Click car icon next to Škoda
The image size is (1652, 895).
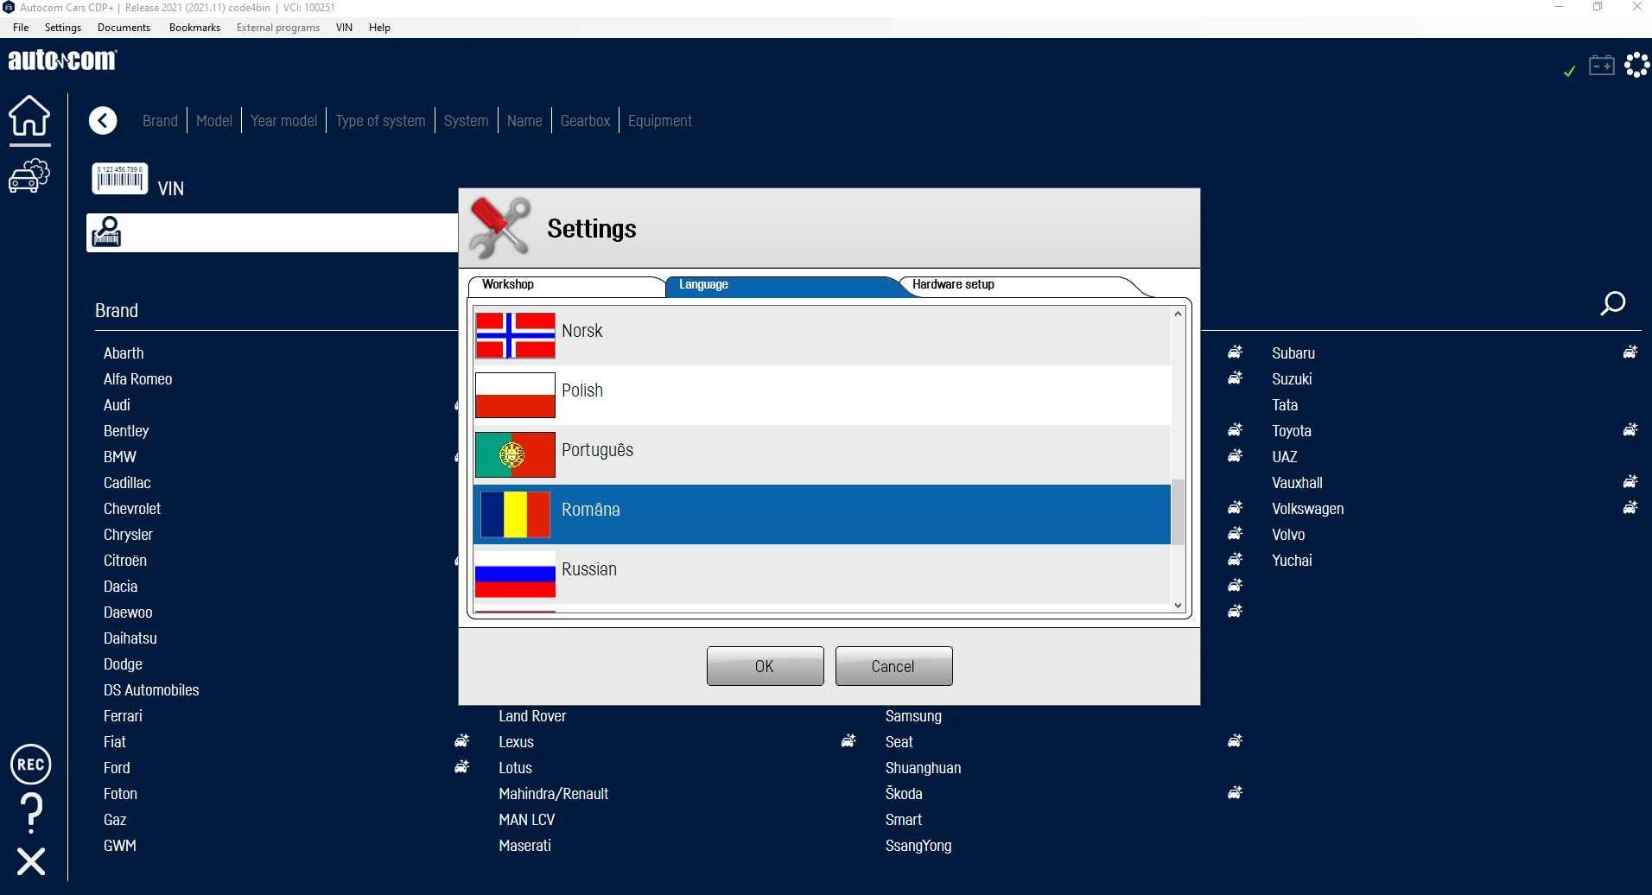[1236, 792]
